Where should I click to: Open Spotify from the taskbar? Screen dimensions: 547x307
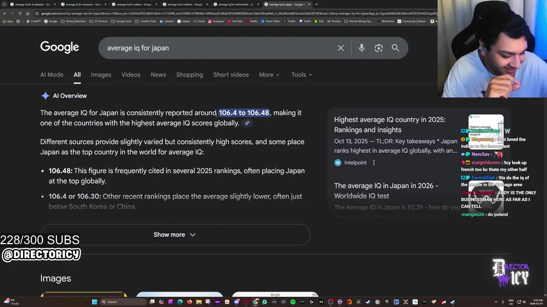coord(293,302)
